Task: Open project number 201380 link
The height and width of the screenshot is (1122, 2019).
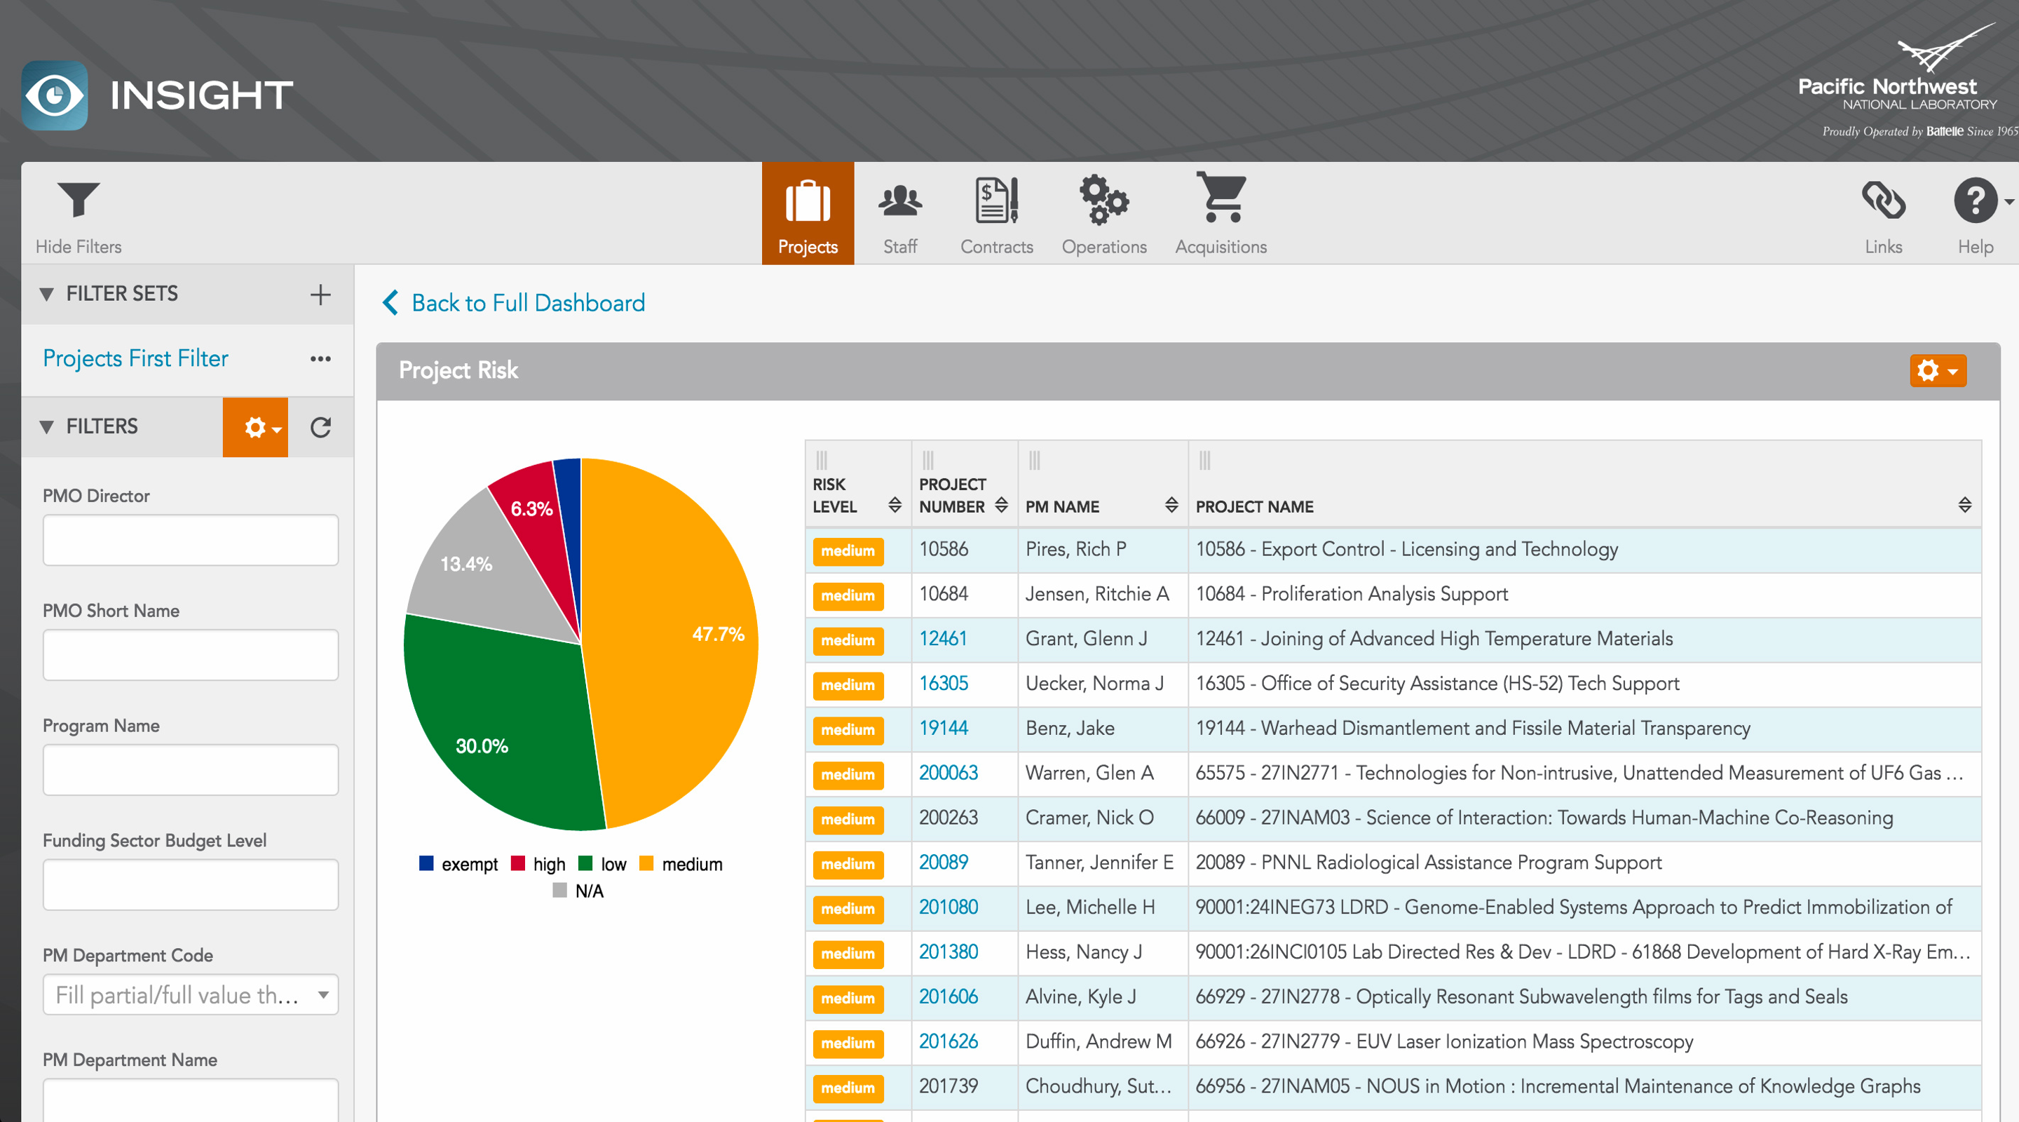Action: pyautogui.click(x=949, y=951)
